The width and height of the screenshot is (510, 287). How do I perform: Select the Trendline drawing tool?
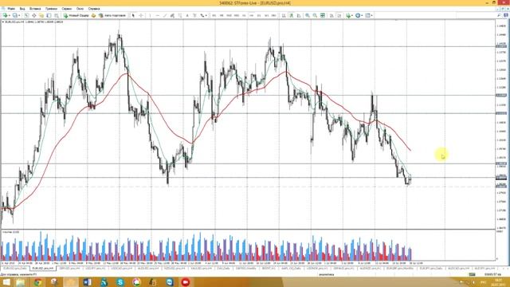coord(165,15)
